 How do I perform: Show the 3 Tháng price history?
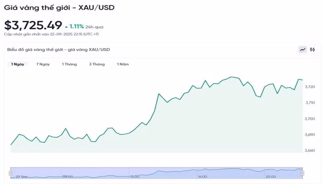tap(97, 64)
